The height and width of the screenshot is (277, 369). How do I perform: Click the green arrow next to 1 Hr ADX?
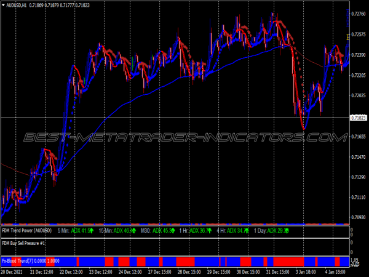210,231
